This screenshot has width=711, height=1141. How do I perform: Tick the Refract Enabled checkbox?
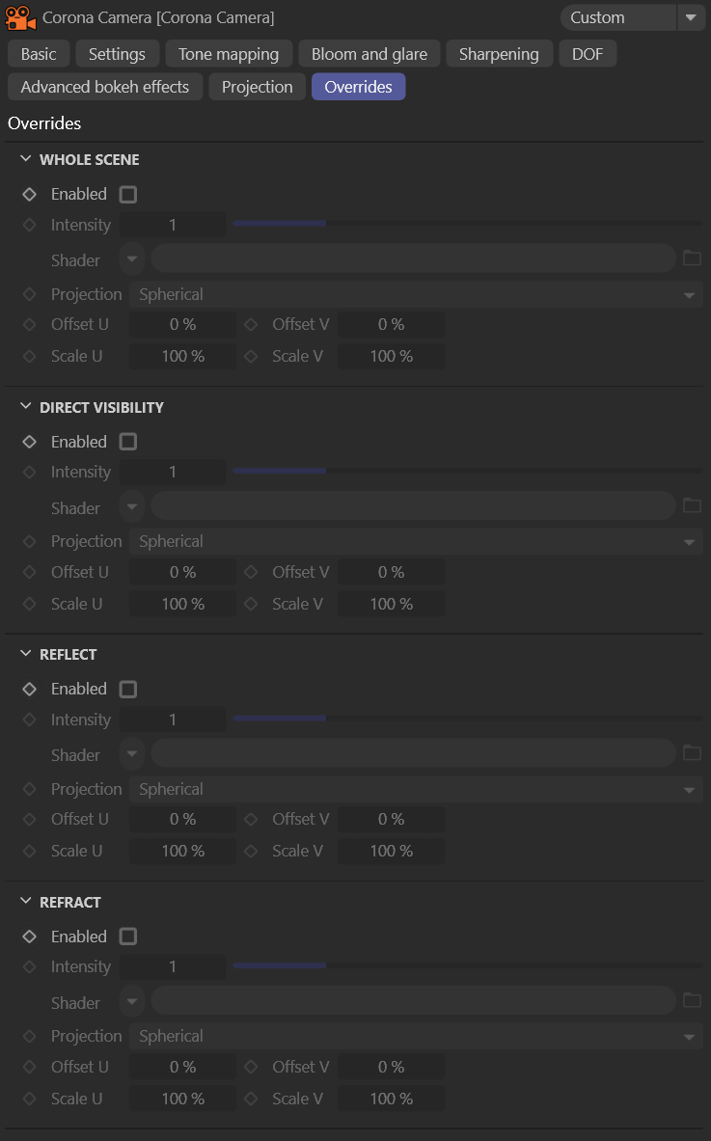[128, 937]
